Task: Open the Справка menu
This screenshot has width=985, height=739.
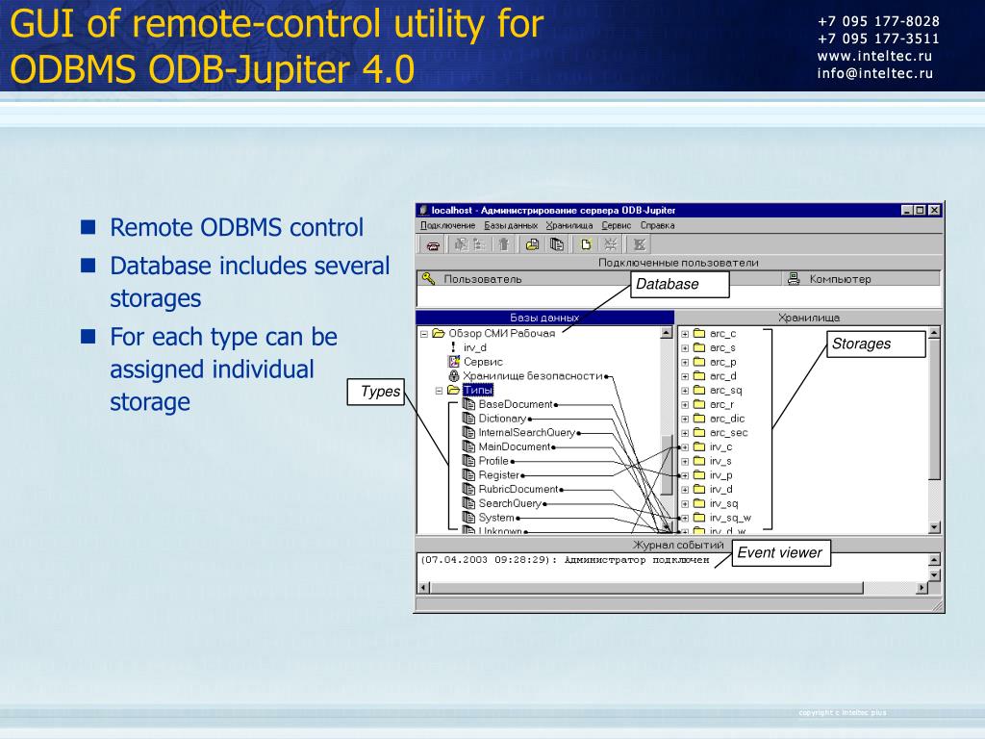Action: pyautogui.click(x=658, y=225)
